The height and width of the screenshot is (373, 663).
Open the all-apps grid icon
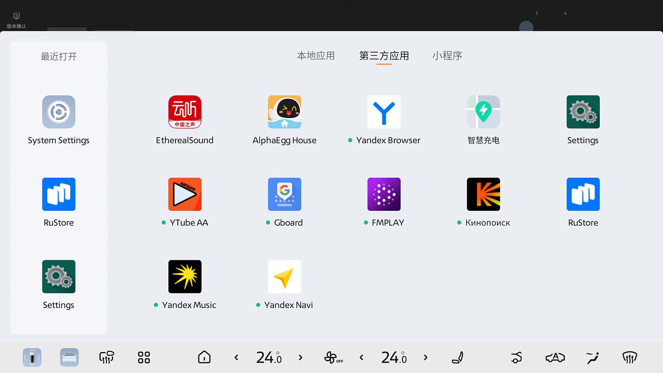[144, 357]
